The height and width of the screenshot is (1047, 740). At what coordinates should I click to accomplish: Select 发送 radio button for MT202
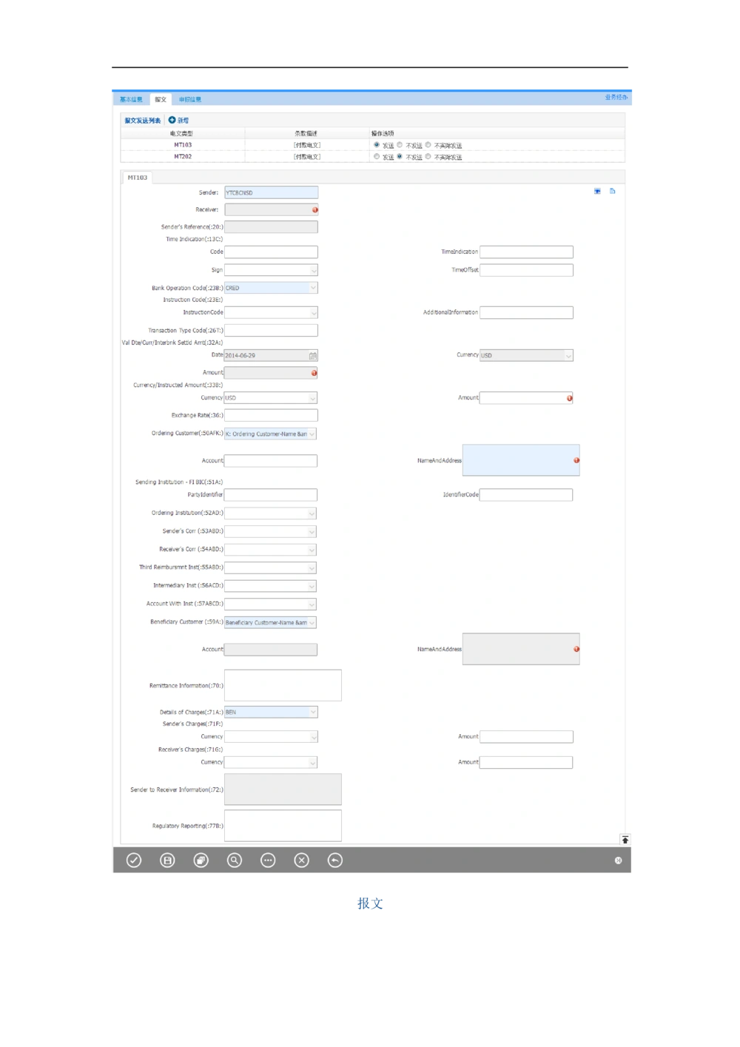pos(377,157)
